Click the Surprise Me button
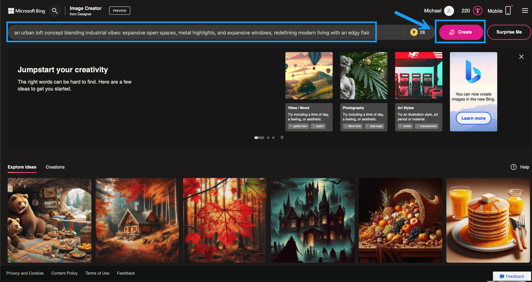Image resolution: width=532 pixels, height=282 pixels. click(509, 32)
